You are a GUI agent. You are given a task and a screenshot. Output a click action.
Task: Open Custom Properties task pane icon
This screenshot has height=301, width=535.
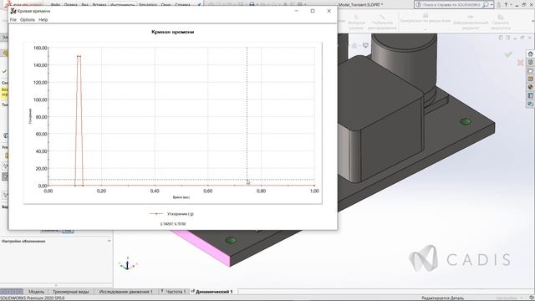tap(530, 95)
